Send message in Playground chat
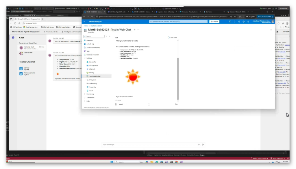Screen dimensions: 296x169 pyautogui.click(x=203, y=145)
